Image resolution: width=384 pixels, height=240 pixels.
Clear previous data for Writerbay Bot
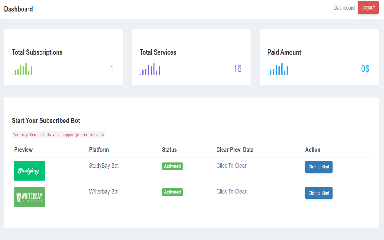tap(231, 192)
